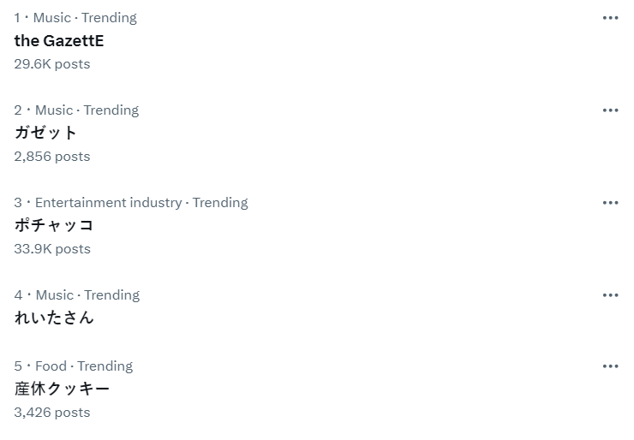
Task: Click the 29.6K posts count
Action: tap(51, 64)
